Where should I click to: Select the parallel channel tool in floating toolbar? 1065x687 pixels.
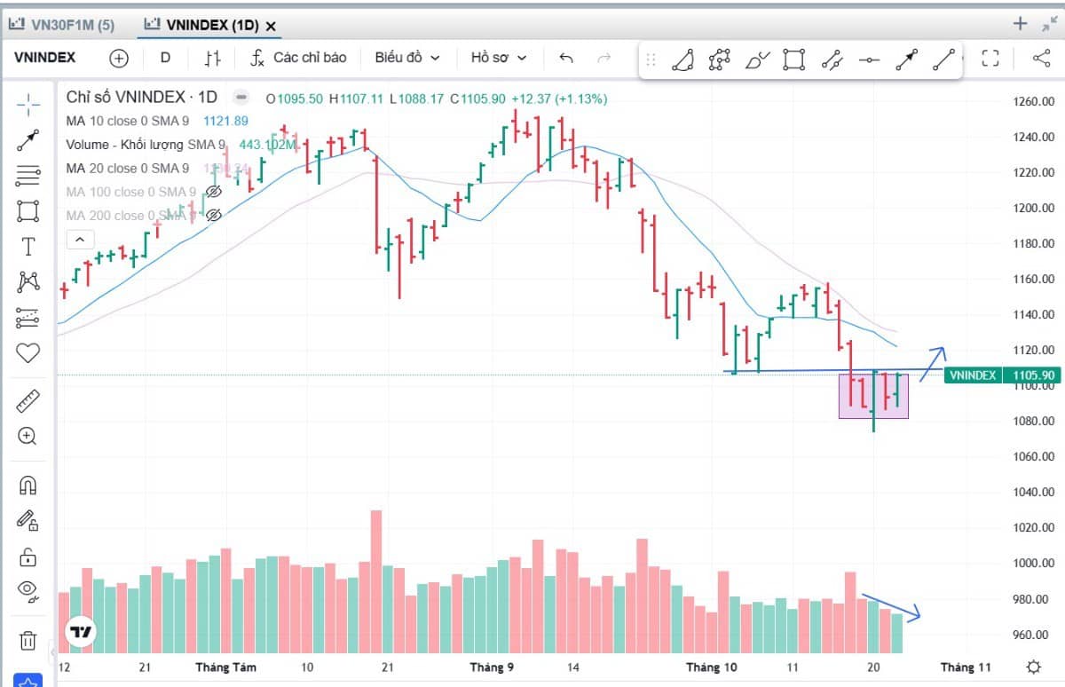tap(832, 60)
